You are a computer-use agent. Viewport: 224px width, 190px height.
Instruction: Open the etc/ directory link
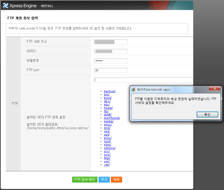point(107,104)
